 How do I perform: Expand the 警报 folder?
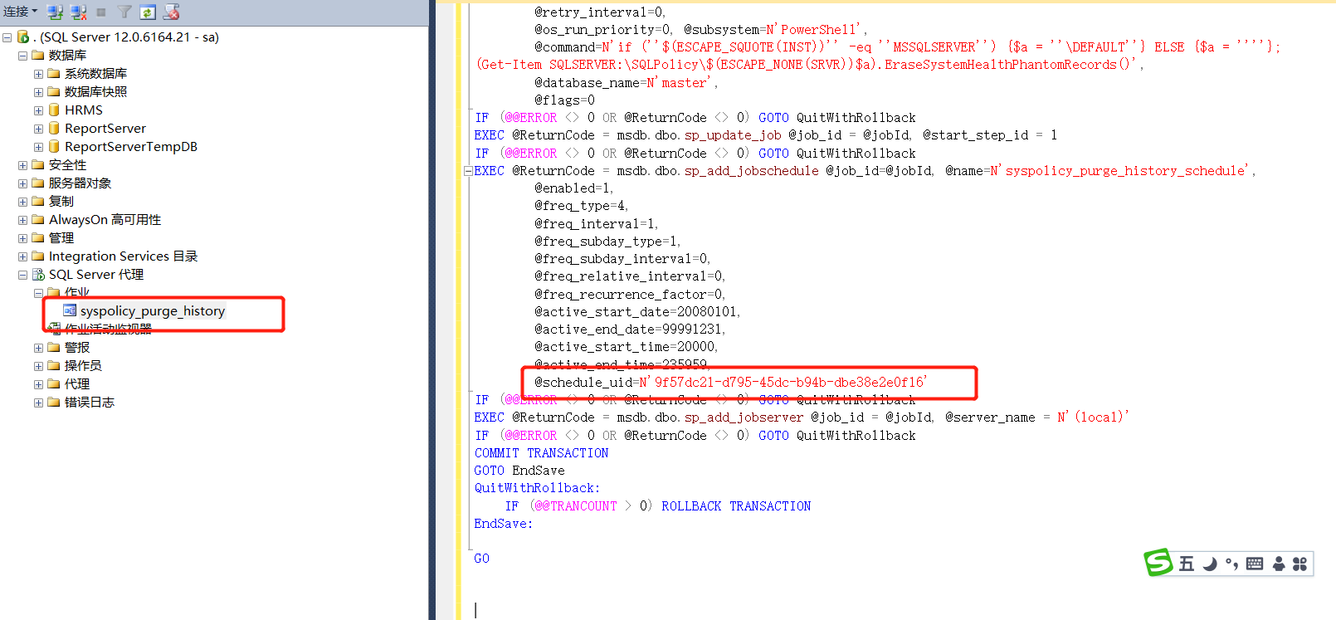(x=38, y=348)
